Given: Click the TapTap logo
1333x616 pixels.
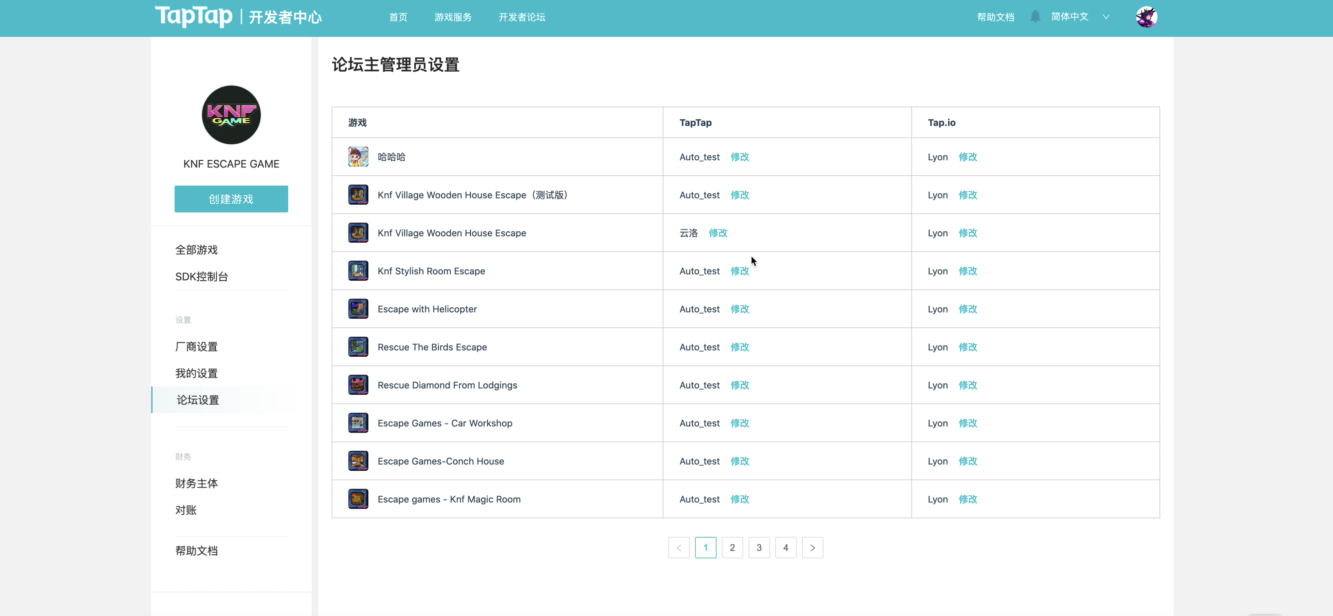Looking at the screenshot, I should click(193, 16).
